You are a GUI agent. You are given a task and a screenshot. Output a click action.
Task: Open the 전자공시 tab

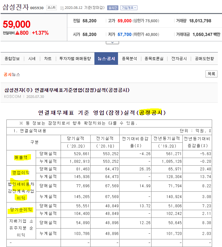[x=179, y=58]
